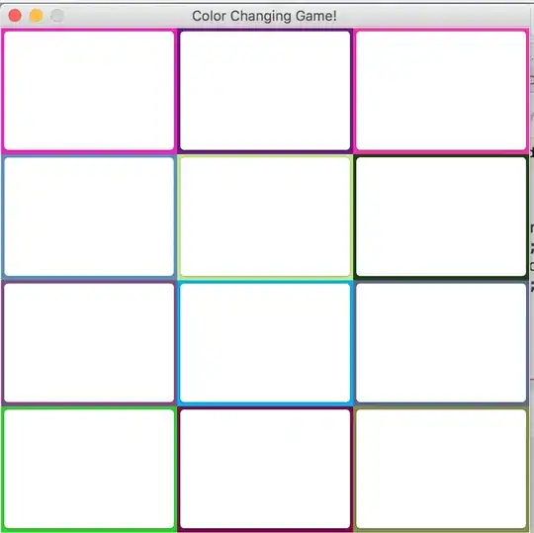Screen dimensions: 534x533
Task: Click the bright green-bordered button in bottom-left
Action: point(89,469)
